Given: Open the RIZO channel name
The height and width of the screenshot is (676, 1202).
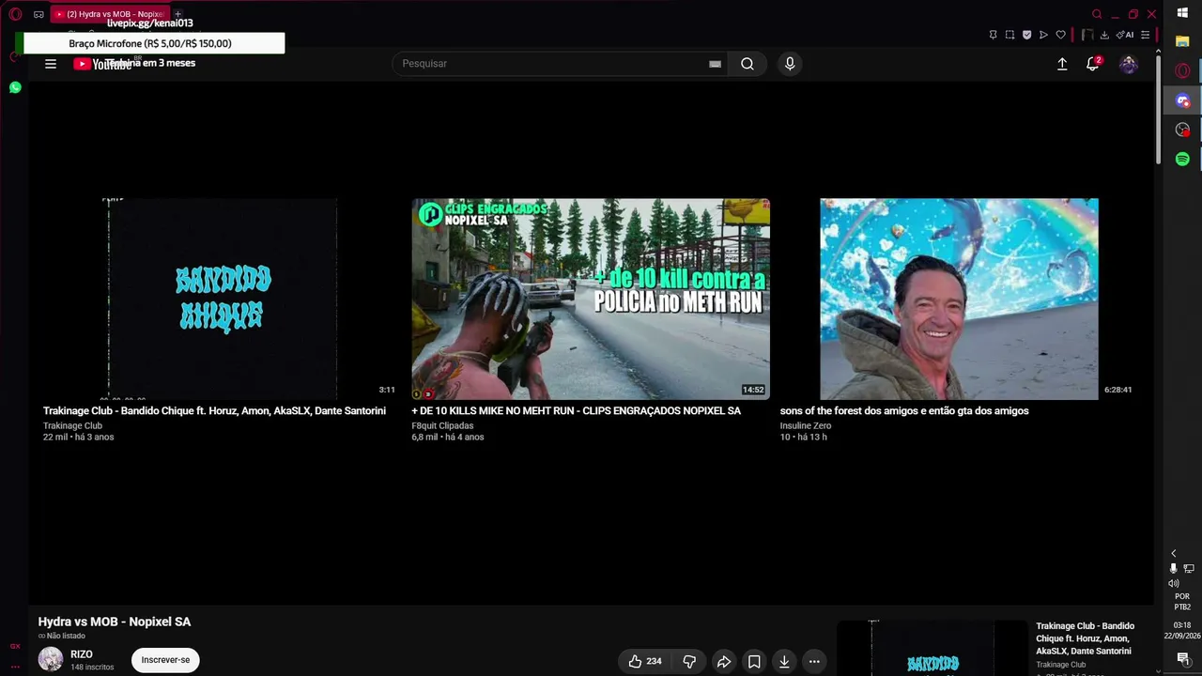Looking at the screenshot, I should [82, 654].
